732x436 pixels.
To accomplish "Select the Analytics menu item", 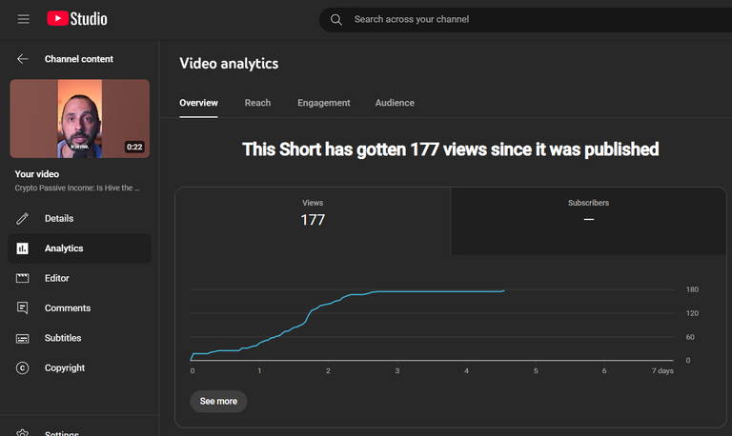I will click(x=79, y=248).
